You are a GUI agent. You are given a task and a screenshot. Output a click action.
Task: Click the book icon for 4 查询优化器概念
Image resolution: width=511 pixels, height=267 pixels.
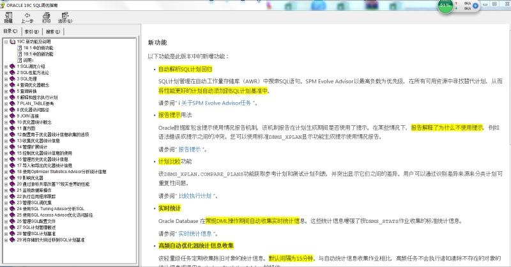pos(12,85)
